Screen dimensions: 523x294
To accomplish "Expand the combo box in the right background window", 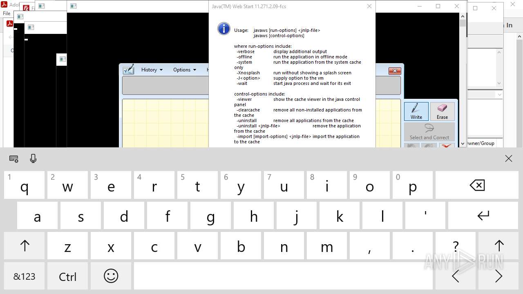I will pos(499,94).
